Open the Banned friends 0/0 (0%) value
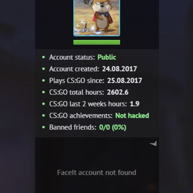This screenshot has height=193, width=193. 113,127
